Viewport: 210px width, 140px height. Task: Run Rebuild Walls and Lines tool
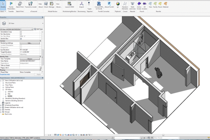tap(132, 6)
